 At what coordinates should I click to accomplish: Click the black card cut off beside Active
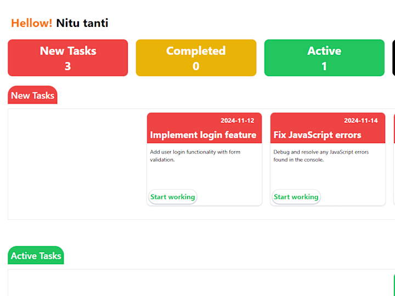click(394, 58)
